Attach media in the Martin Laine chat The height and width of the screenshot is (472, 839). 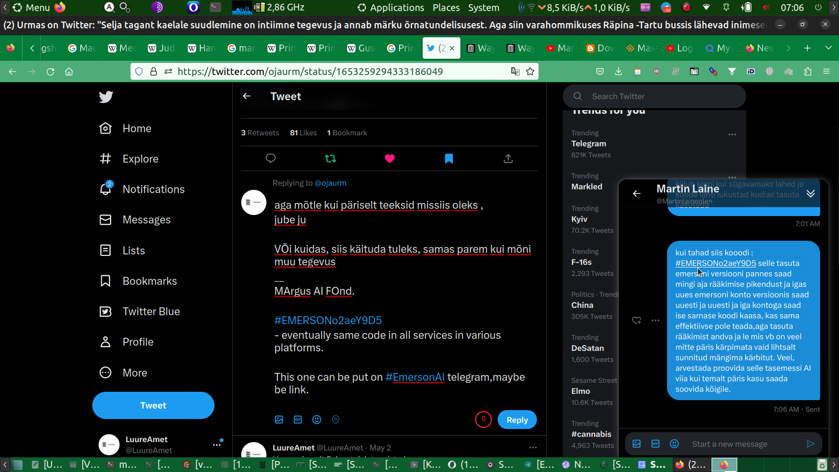click(637, 444)
